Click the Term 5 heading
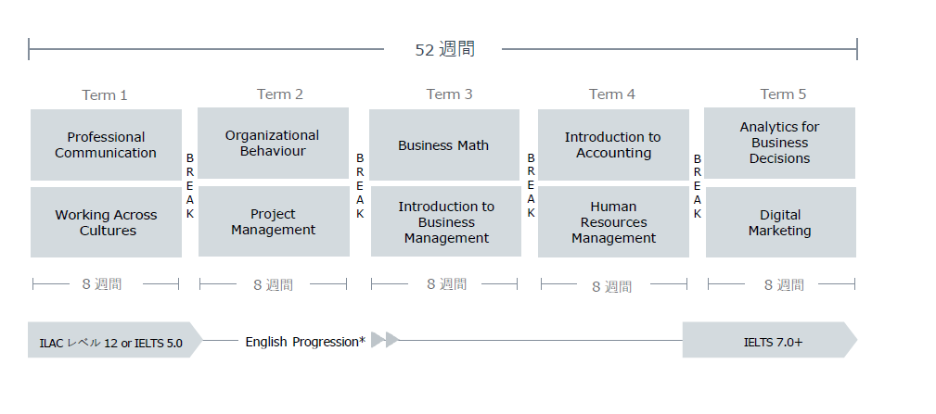 point(783,94)
